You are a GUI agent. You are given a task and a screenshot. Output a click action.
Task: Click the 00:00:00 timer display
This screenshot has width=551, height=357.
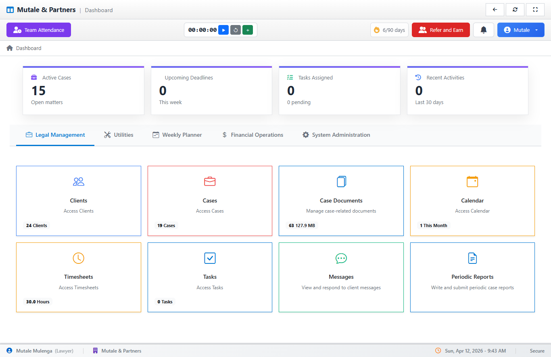click(202, 29)
